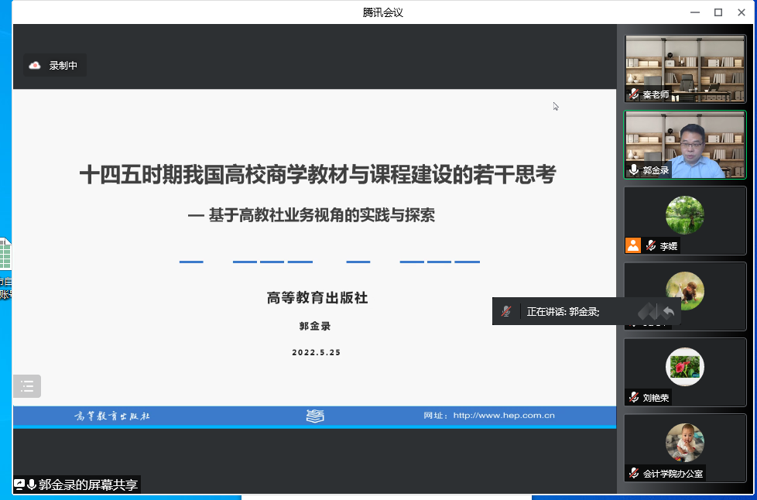Click the cloud recording icon
Screen dimensions: 757x500
click(34, 66)
